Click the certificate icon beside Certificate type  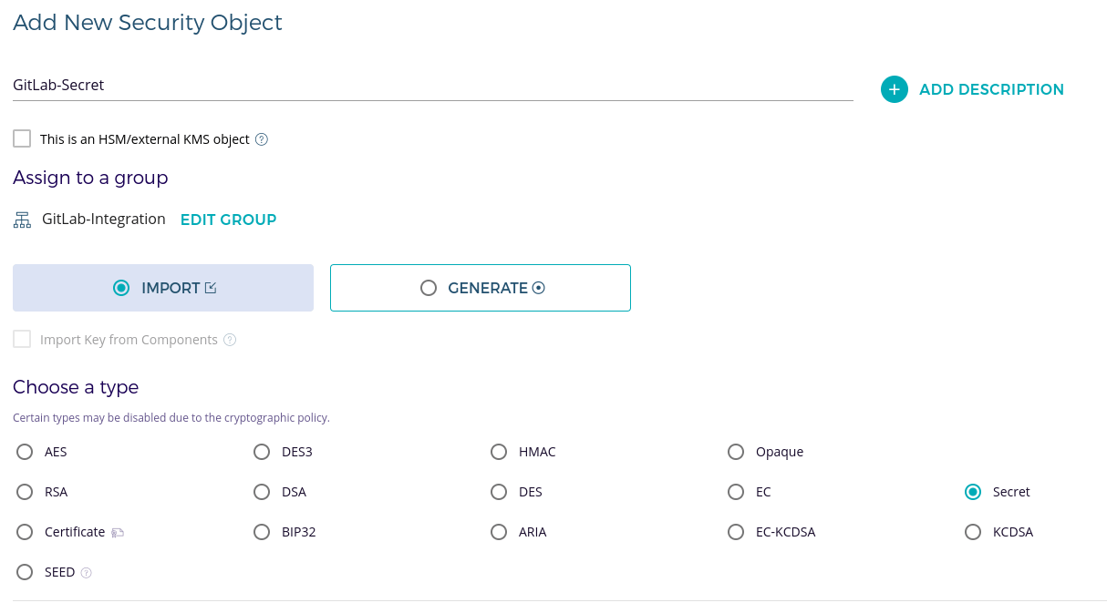(118, 533)
